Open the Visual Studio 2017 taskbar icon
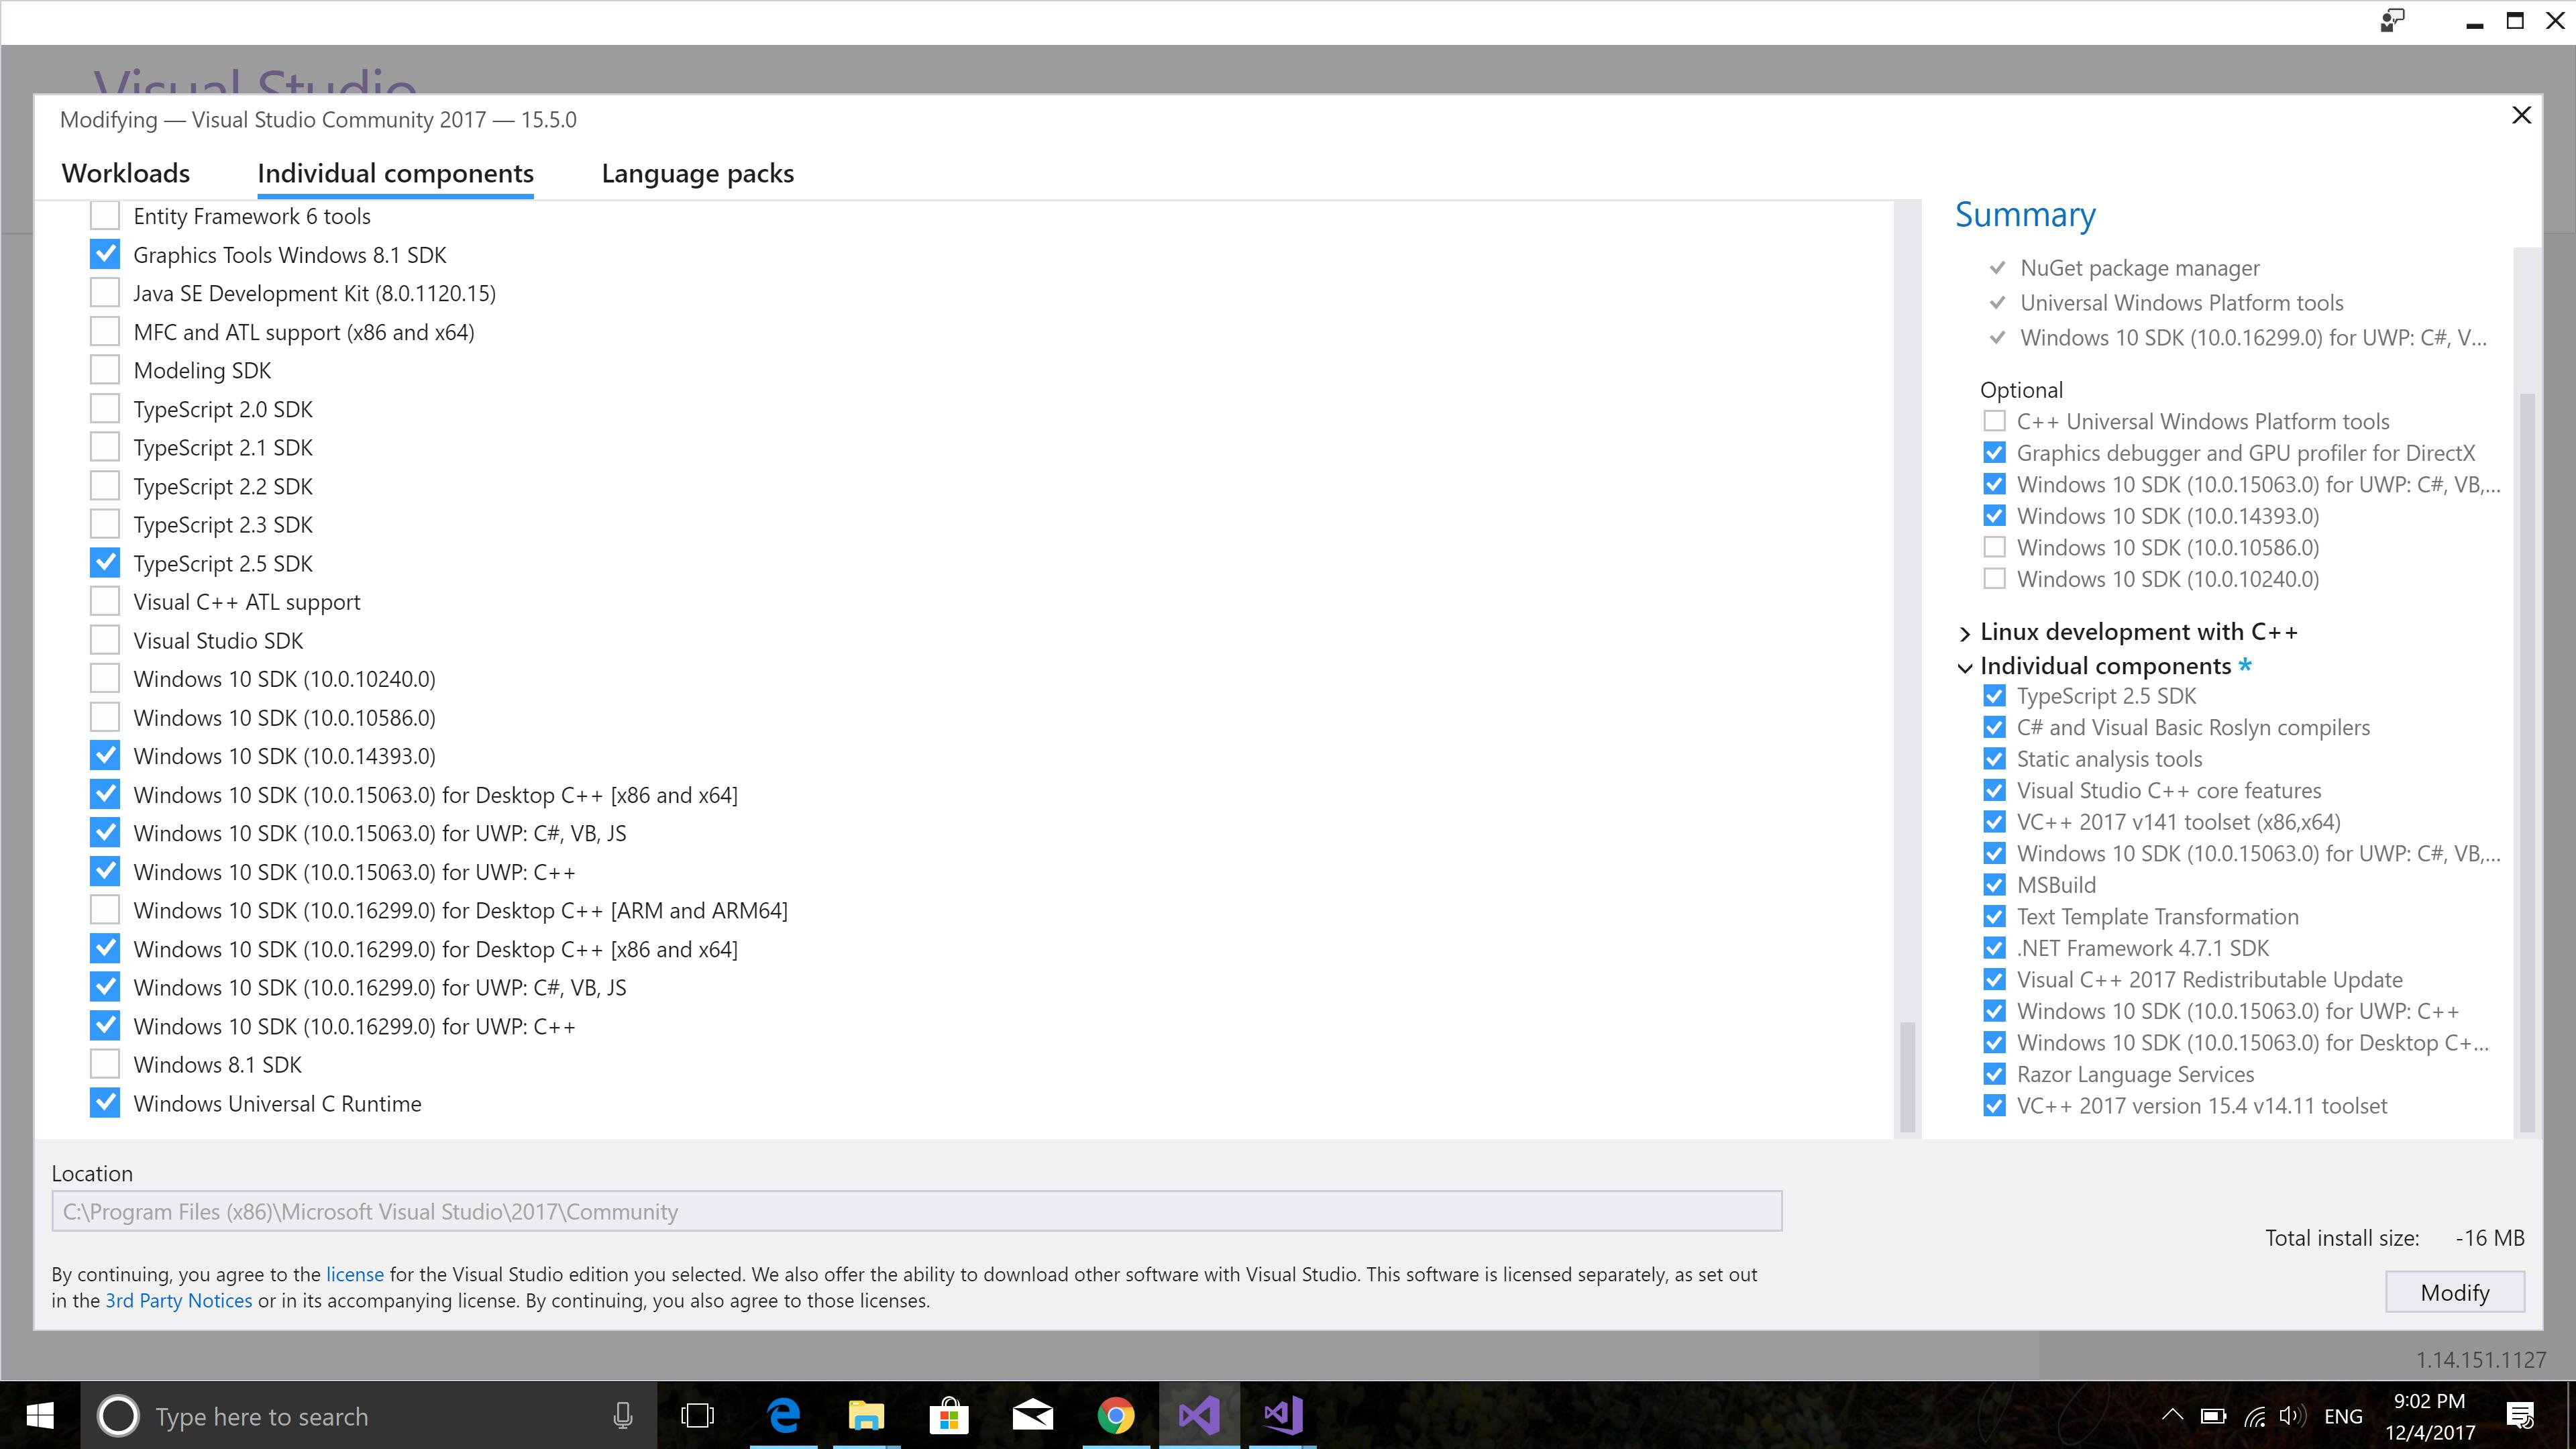This screenshot has width=2576, height=1449. [x=1282, y=1416]
